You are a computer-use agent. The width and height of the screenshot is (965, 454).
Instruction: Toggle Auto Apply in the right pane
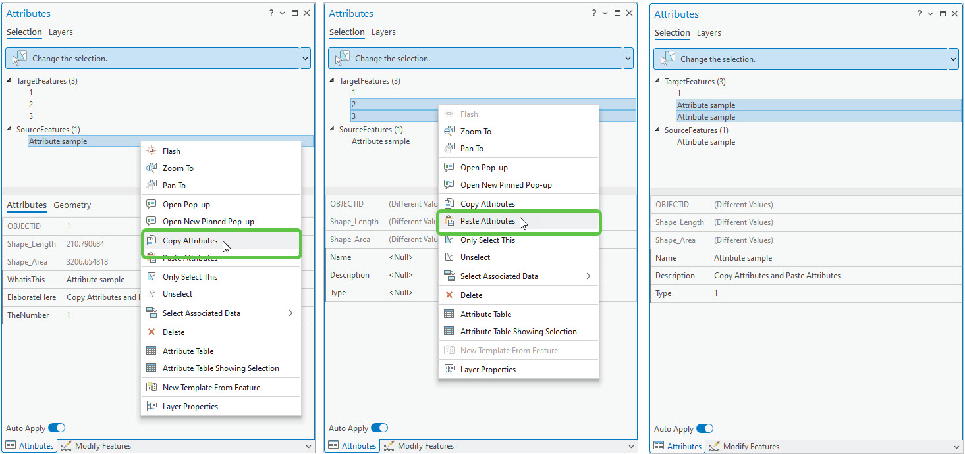[x=705, y=428]
